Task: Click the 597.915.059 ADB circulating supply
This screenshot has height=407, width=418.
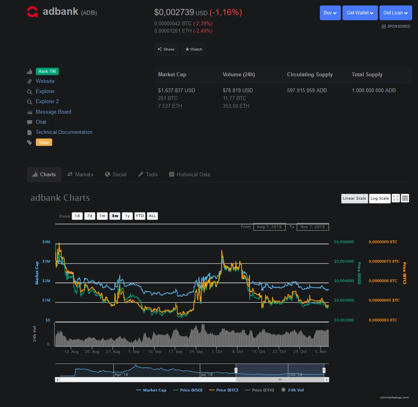Action: [x=307, y=91]
